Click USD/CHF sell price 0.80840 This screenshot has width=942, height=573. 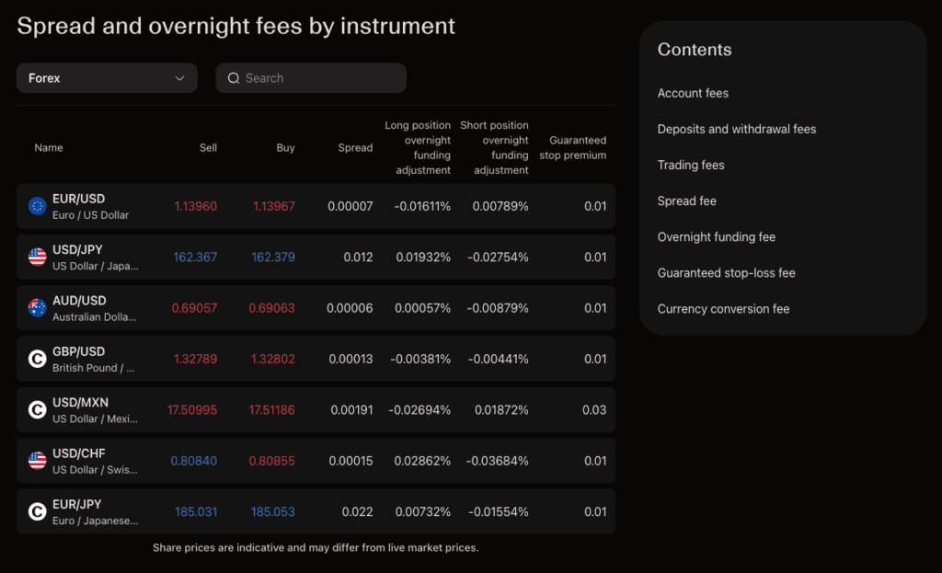tap(194, 462)
